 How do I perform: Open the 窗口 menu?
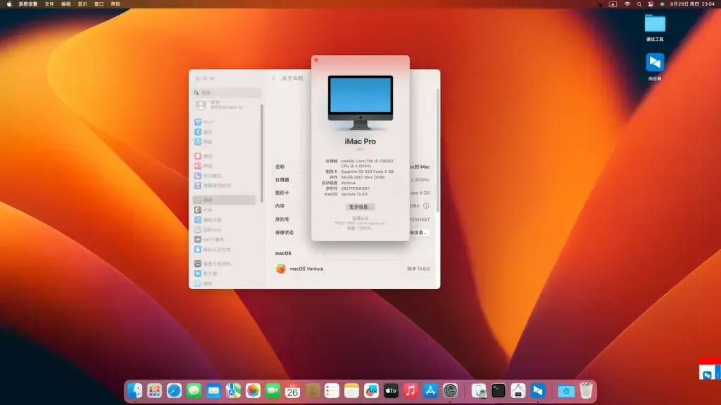tap(99, 4)
